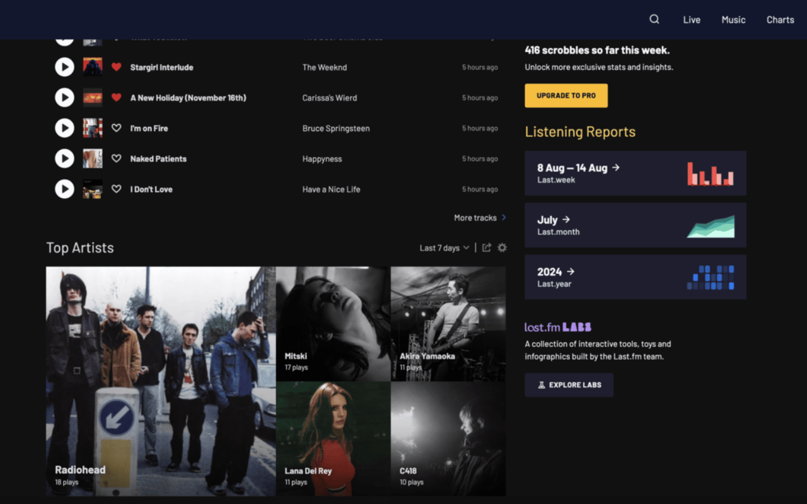Screen dimensions: 807x504
Task: Click UPGRADE TO PRO button
Action: (x=566, y=96)
